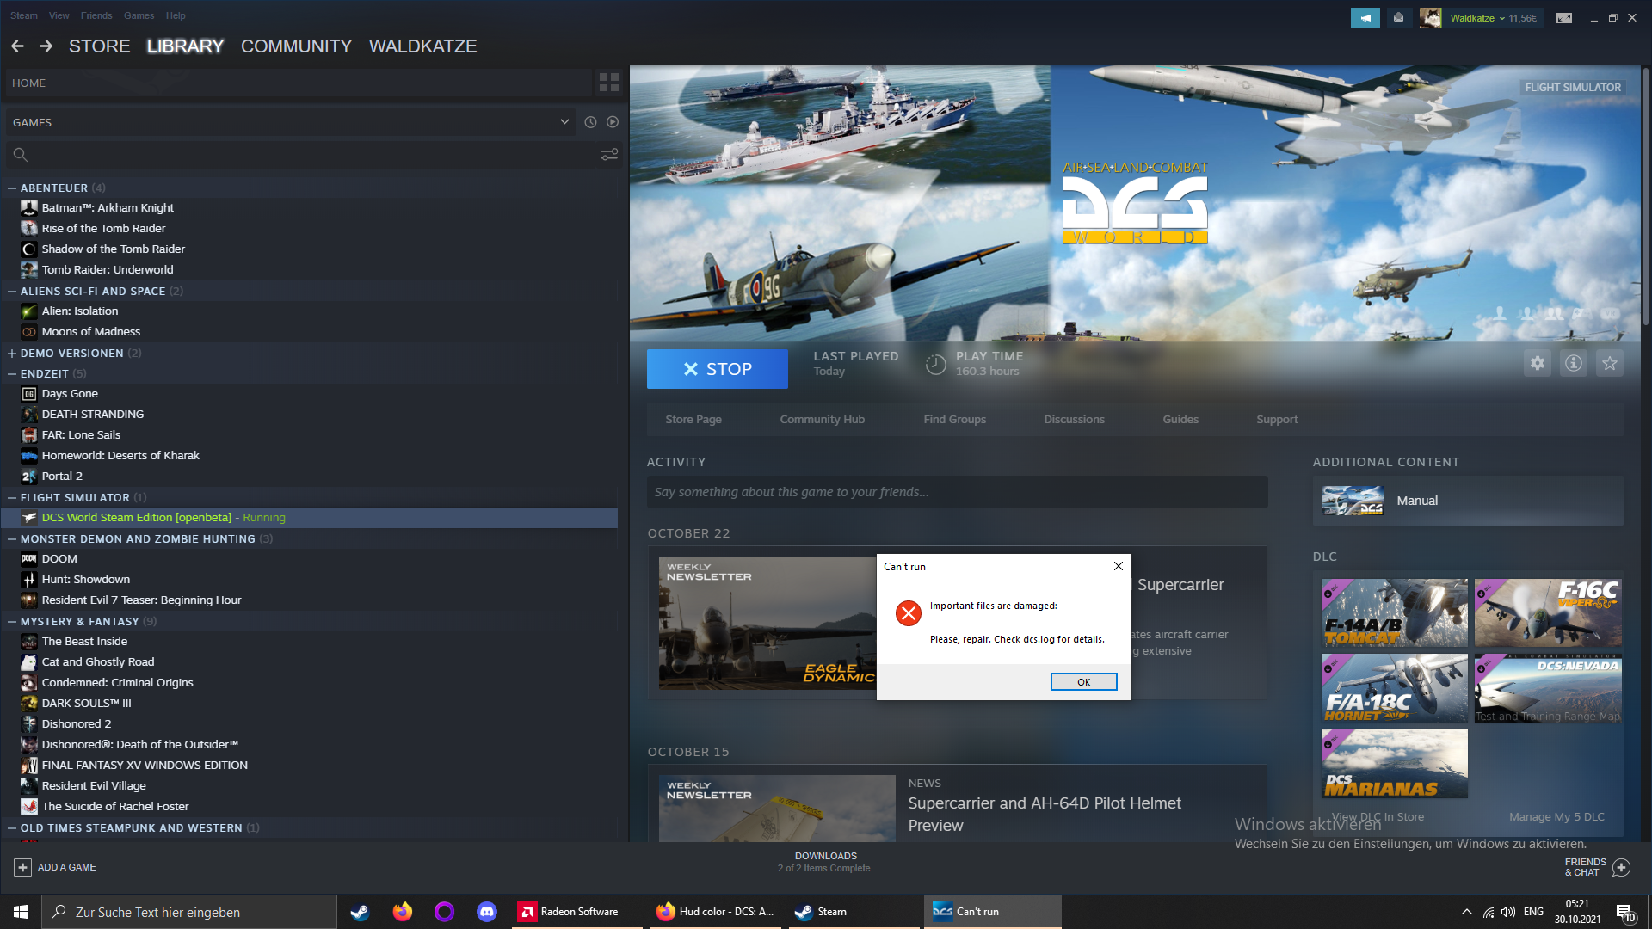Screen dimensions: 1652x929
Task: Open the Games menu
Action: pyautogui.click(x=139, y=15)
